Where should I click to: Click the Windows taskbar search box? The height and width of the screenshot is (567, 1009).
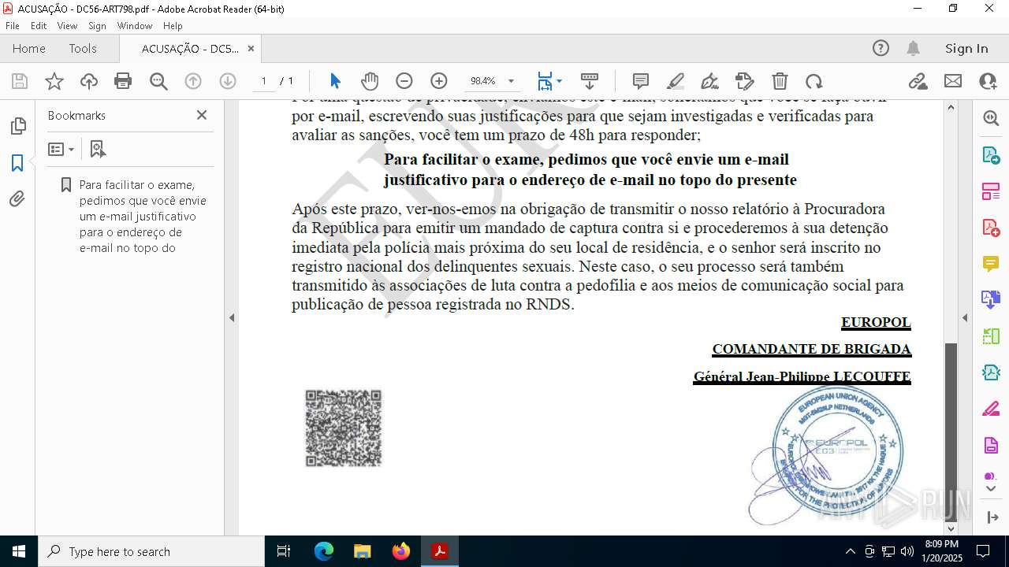151,551
